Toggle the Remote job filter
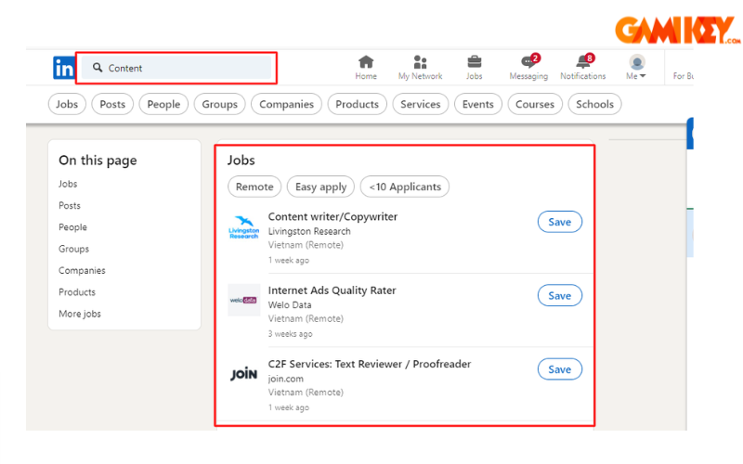The image size is (743, 464). pyautogui.click(x=254, y=187)
